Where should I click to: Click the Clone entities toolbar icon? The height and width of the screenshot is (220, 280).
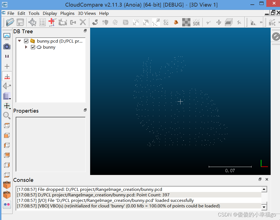(x=63, y=22)
